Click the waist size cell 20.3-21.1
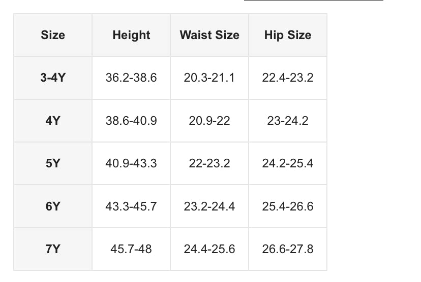Image resolution: width=421 pixels, height=282 pixels. pos(209,78)
